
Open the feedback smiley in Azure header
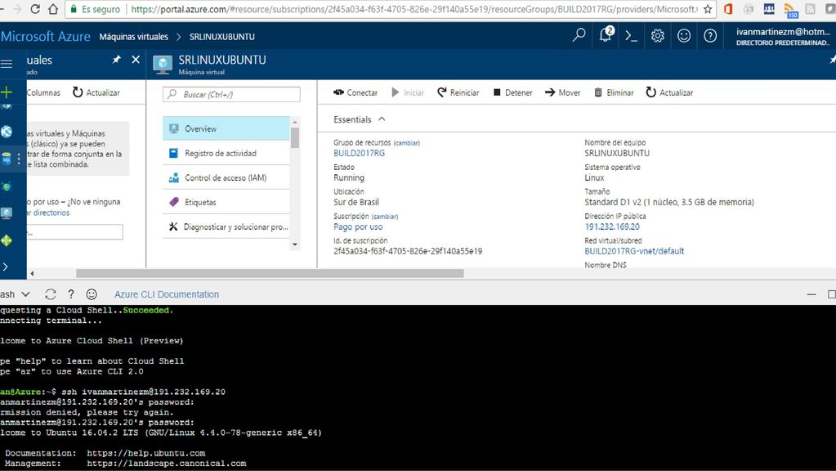[x=683, y=36]
